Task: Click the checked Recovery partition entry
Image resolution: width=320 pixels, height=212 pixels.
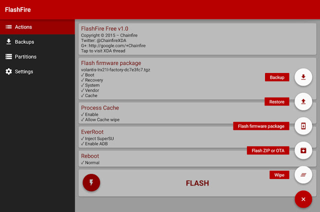Action: point(92,80)
